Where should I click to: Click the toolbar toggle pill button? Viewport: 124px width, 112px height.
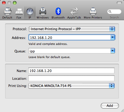(x=119, y=3)
